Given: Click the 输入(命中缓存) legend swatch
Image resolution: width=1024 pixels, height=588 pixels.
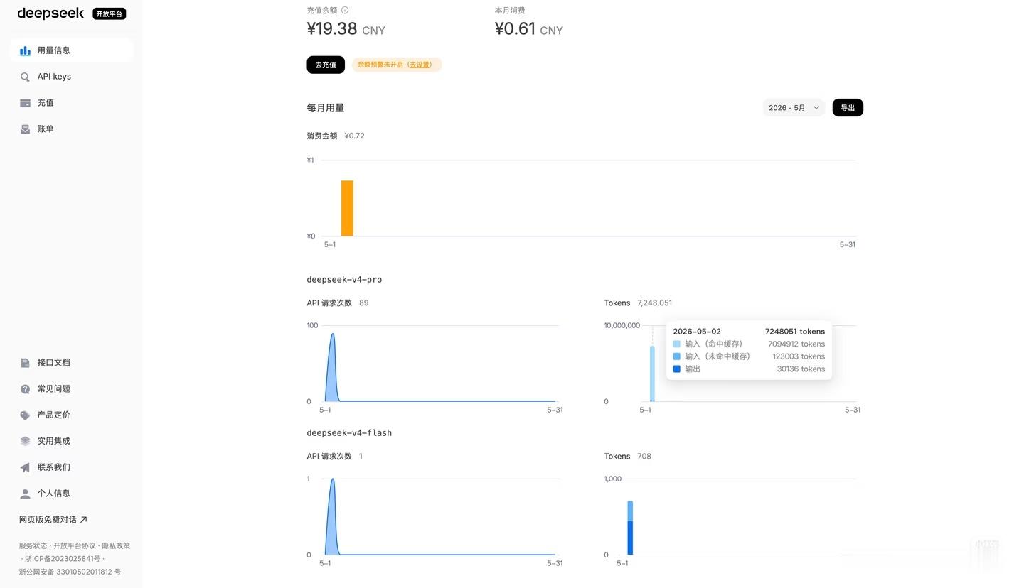Looking at the screenshot, I should [x=676, y=344].
